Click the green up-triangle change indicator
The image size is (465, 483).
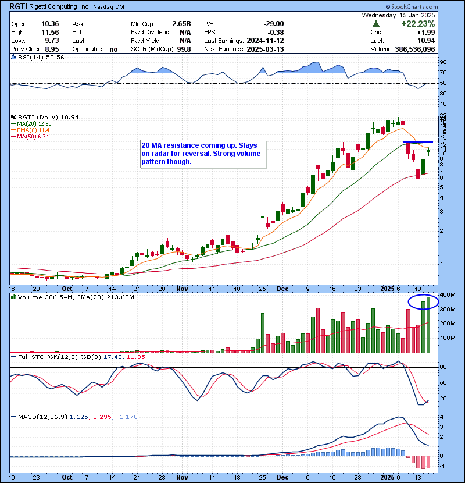[375, 24]
